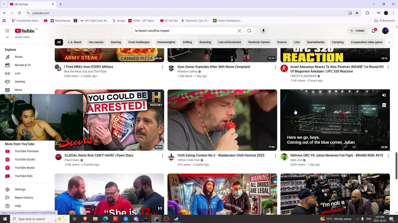Image resolution: width=398 pixels, height=223 pixels.
Task: Open the Adin Live channel avatar
Action: (284, 157)
